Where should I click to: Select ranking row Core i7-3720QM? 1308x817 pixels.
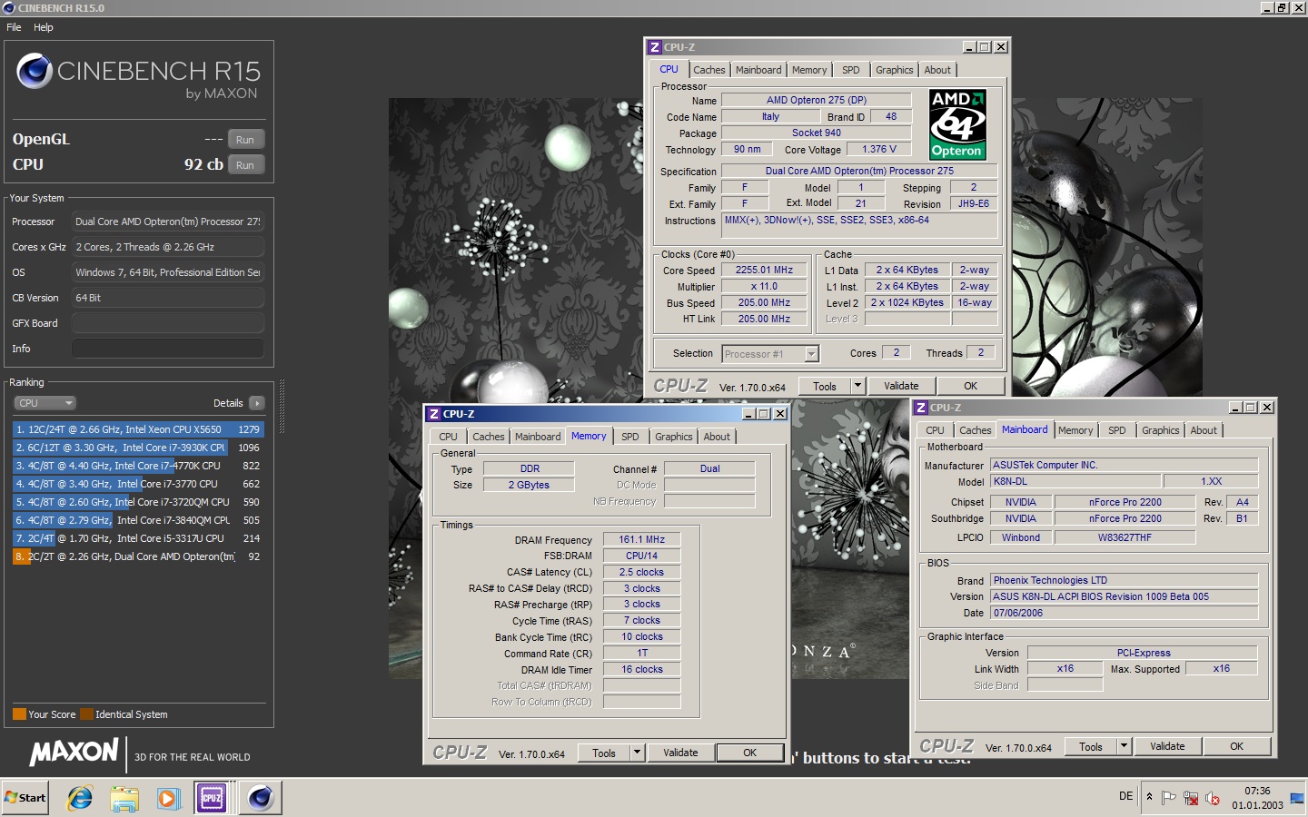(138, 502)
